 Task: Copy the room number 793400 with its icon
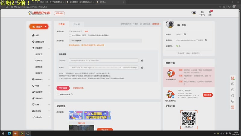tap(185, 34)
